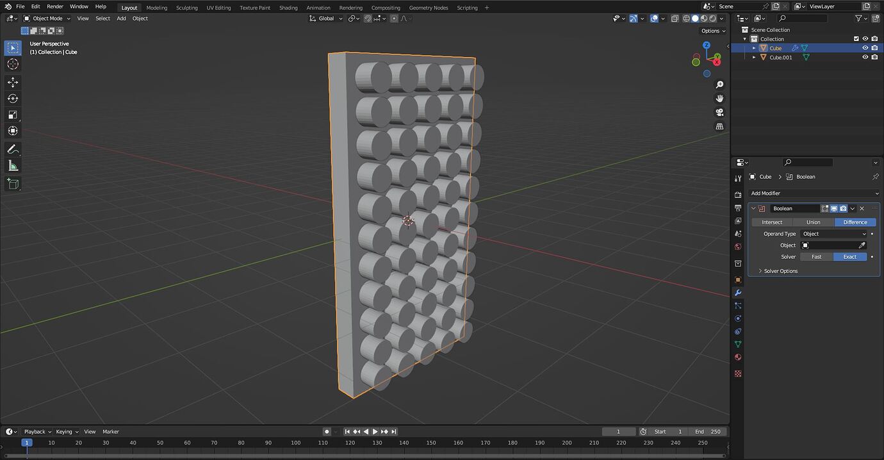Open the Particles properties tab
The height and width of the screenshot is (460, 884).
(x=738, y=306)
